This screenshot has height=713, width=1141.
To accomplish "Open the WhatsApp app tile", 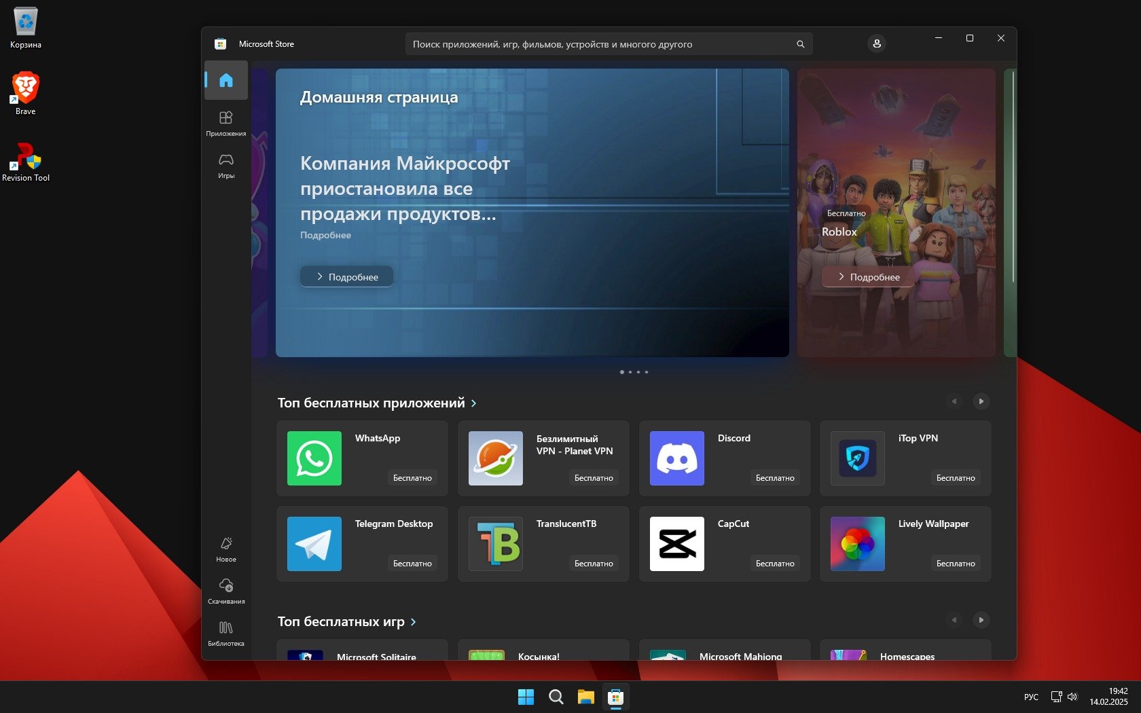I will click(x=362, y=458).
